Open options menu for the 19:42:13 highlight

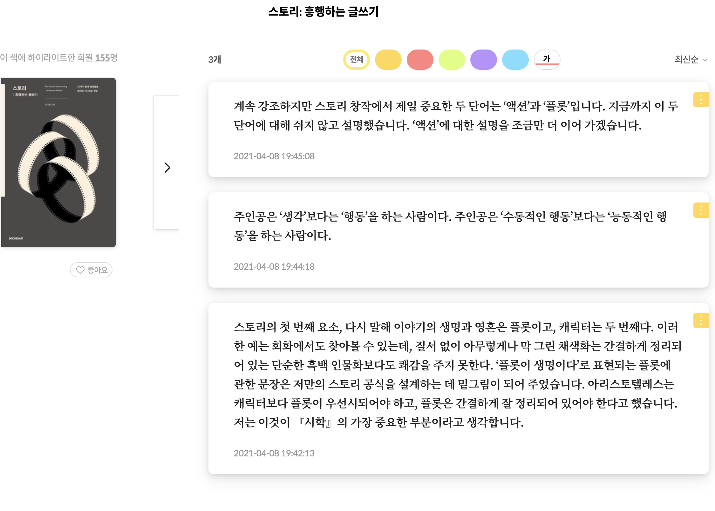click(701, 321)
